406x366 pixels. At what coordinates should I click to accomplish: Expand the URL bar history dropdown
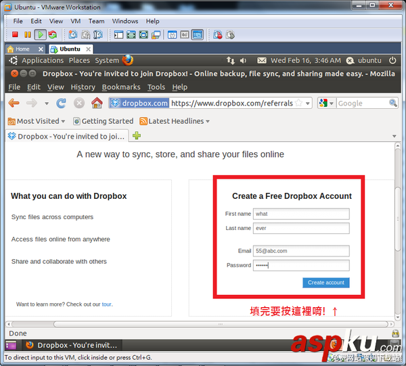click(x=308, y=104)
